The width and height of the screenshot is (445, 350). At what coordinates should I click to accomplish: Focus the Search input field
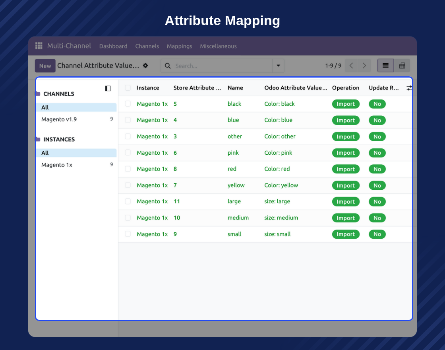pos(223,66)
